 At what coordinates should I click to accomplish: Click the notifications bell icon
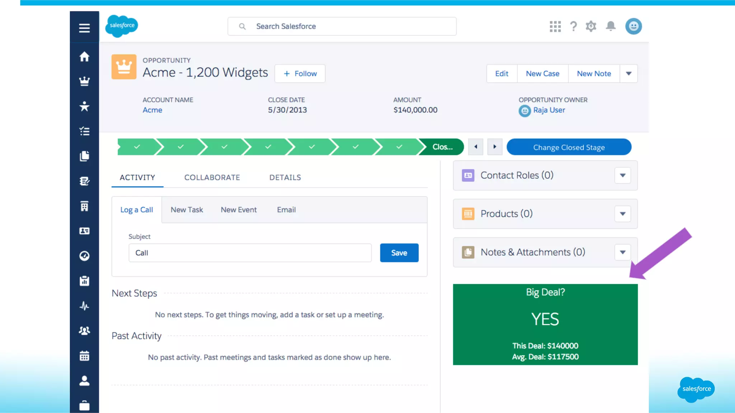[610, 26]
